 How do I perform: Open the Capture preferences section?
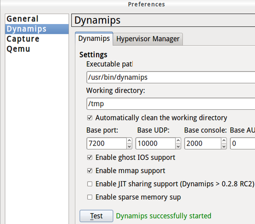click(x=37, y=39)
